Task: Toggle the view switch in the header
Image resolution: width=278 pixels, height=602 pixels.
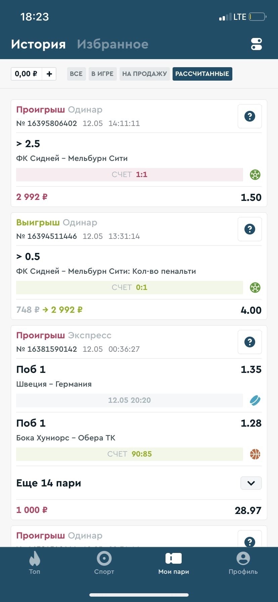Action: (x=256, y=44)
